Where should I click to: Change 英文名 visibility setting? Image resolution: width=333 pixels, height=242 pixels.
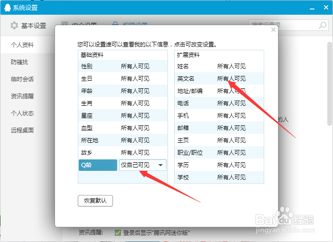231,79
